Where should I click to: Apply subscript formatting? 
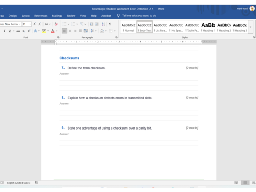(24, 31)
